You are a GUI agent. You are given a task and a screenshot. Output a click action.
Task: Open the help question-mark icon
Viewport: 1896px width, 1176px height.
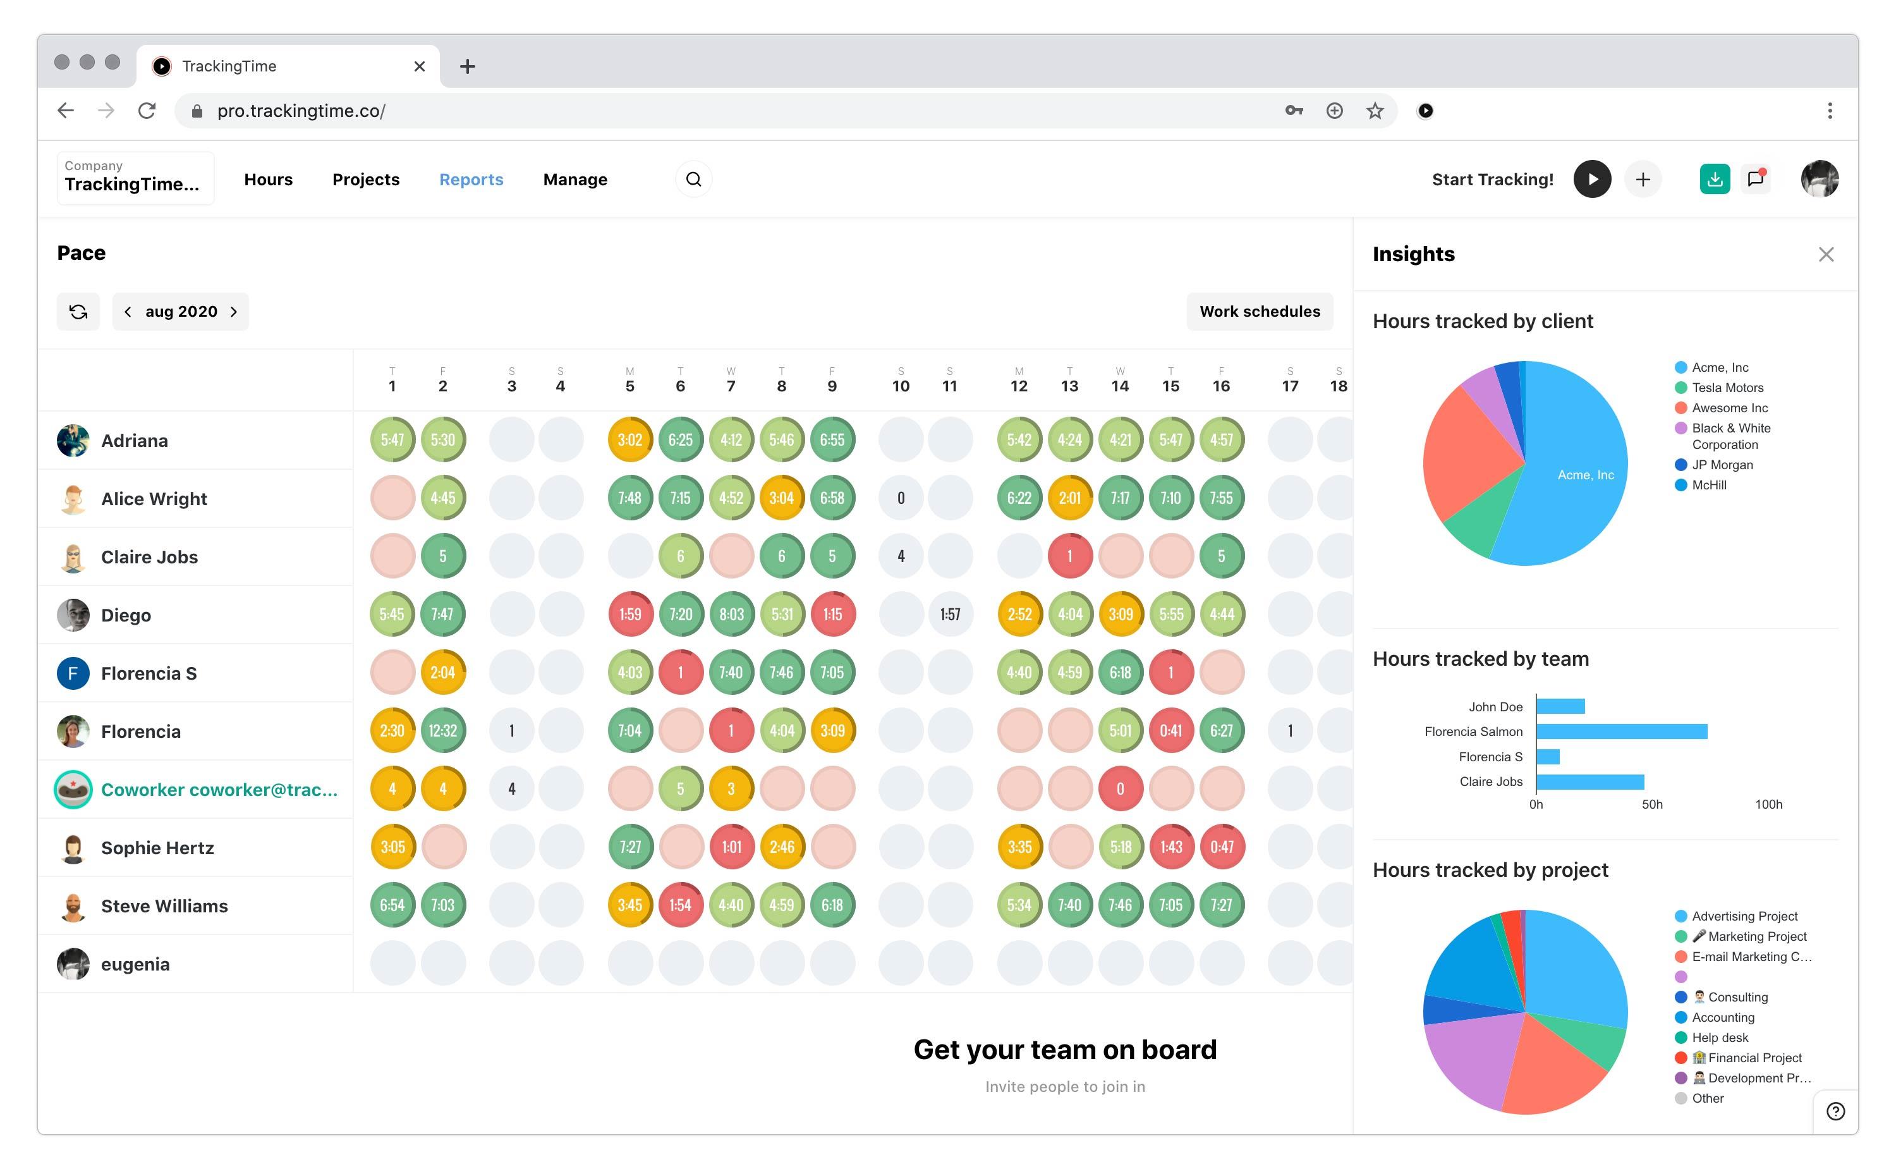coord(1835,1112)
